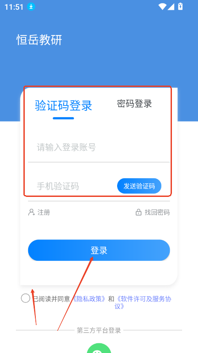Image resolution: width=198 pixels, height=353 pixels.
Task: Tap the 发送验证码 button
Action: click(x=139, y=186)
